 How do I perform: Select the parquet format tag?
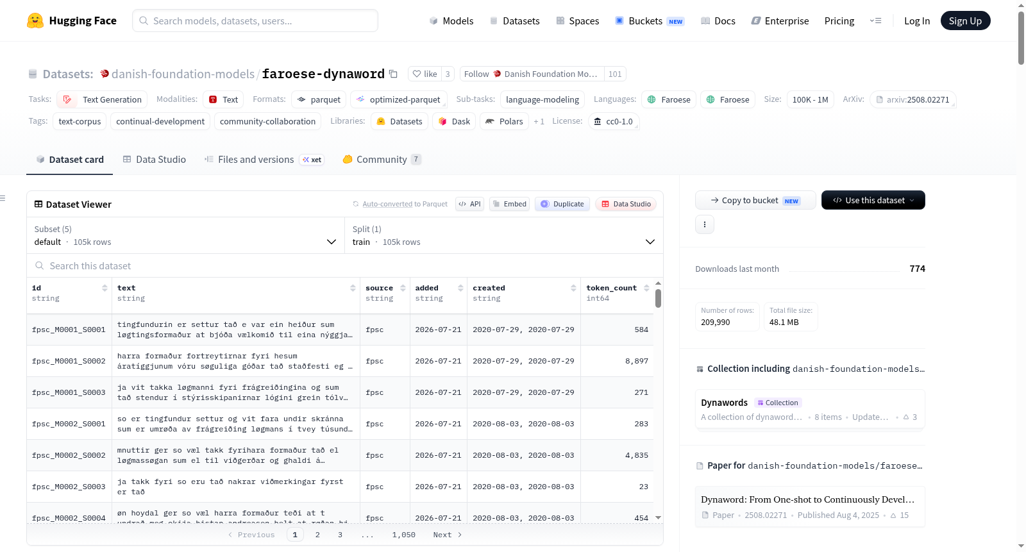point(319,99)
